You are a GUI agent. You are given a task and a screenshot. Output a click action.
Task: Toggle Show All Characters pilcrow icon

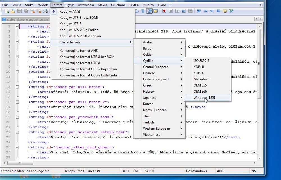coord(143,11)
